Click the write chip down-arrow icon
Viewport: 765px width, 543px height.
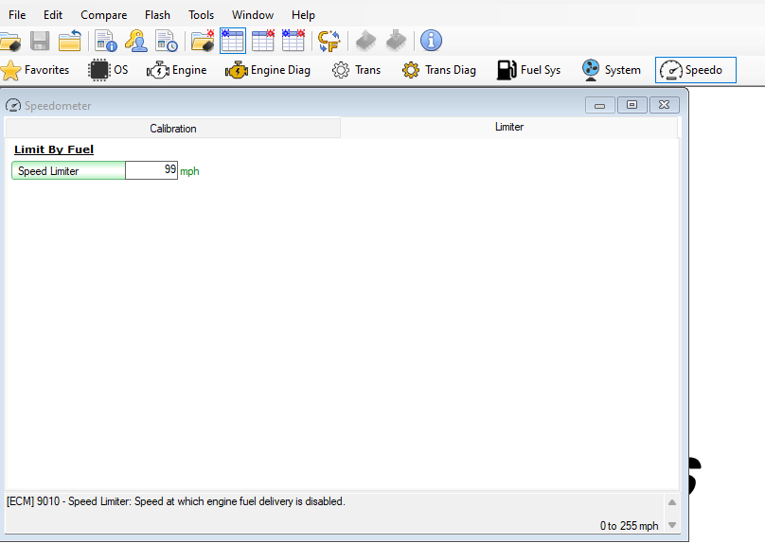tap(396, 41)
